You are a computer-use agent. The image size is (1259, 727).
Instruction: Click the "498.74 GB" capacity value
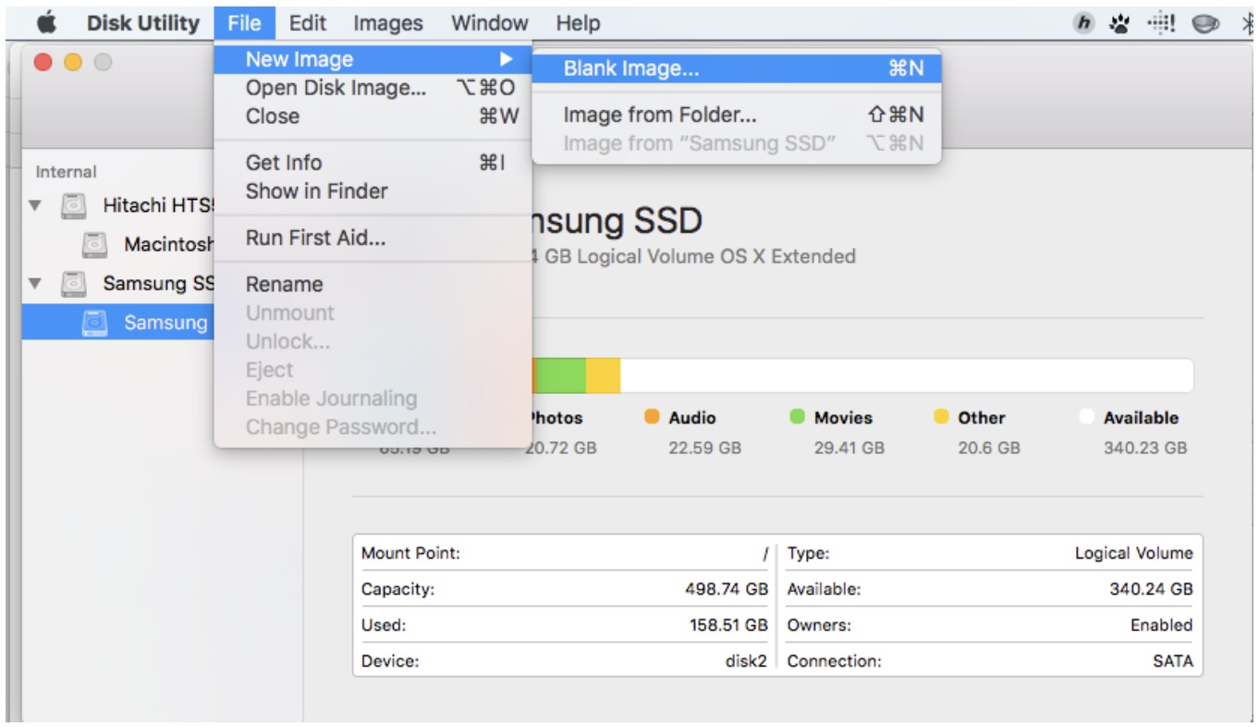725,589
